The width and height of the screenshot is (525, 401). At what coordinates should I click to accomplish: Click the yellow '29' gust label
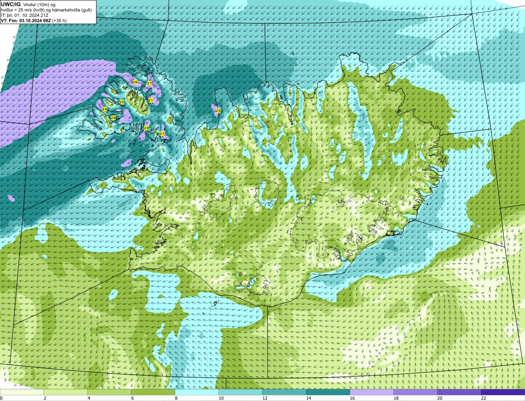click(146, 128)
